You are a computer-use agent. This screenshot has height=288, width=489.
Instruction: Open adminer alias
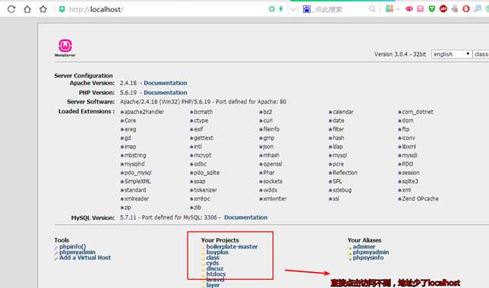pyautogui.click(x=364, y=246)
